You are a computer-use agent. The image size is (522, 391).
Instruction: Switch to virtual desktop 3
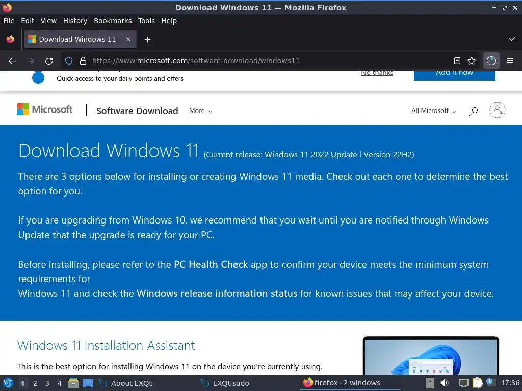(x=47, y=383)
